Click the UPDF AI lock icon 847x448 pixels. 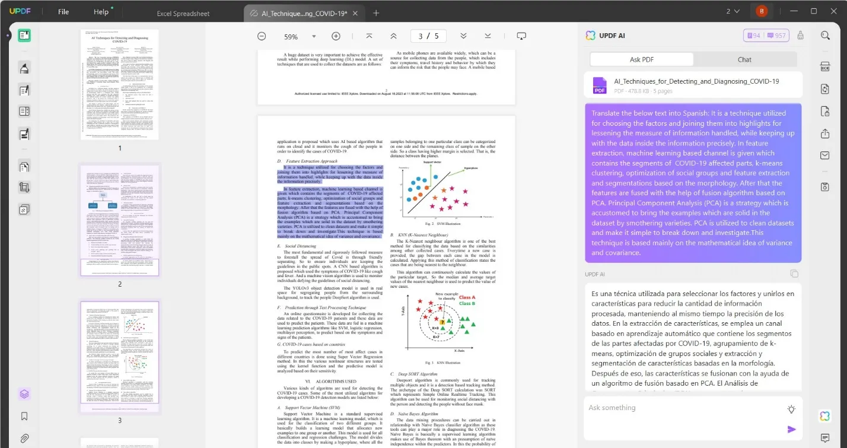[x=801, y=36]
